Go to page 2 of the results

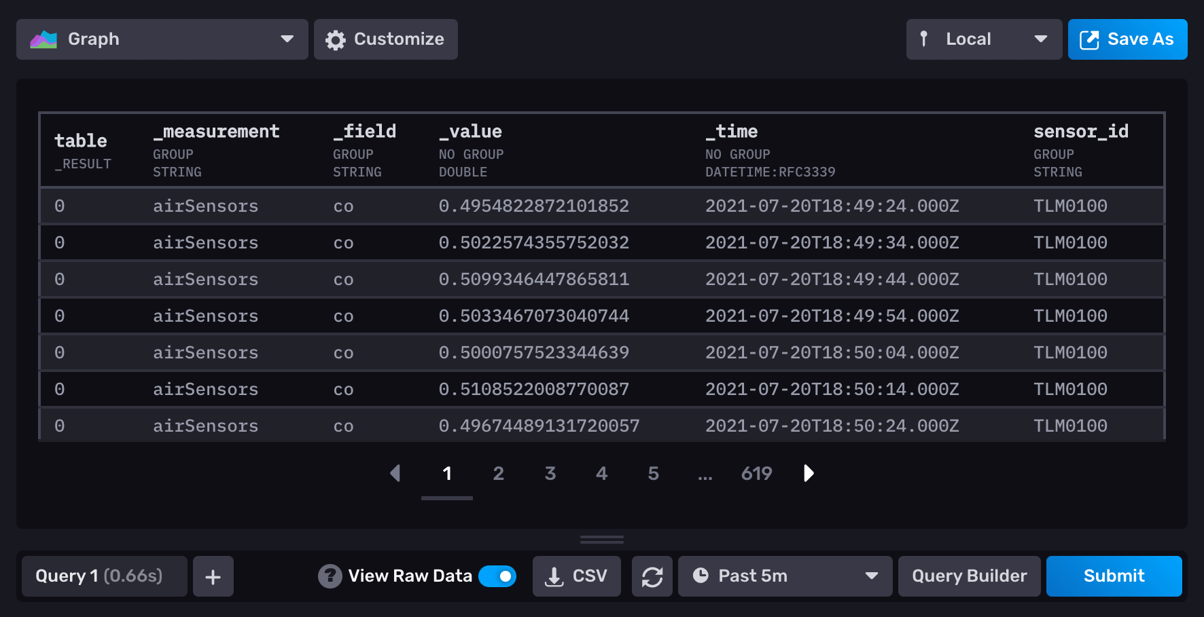click(x=499, y=473)
